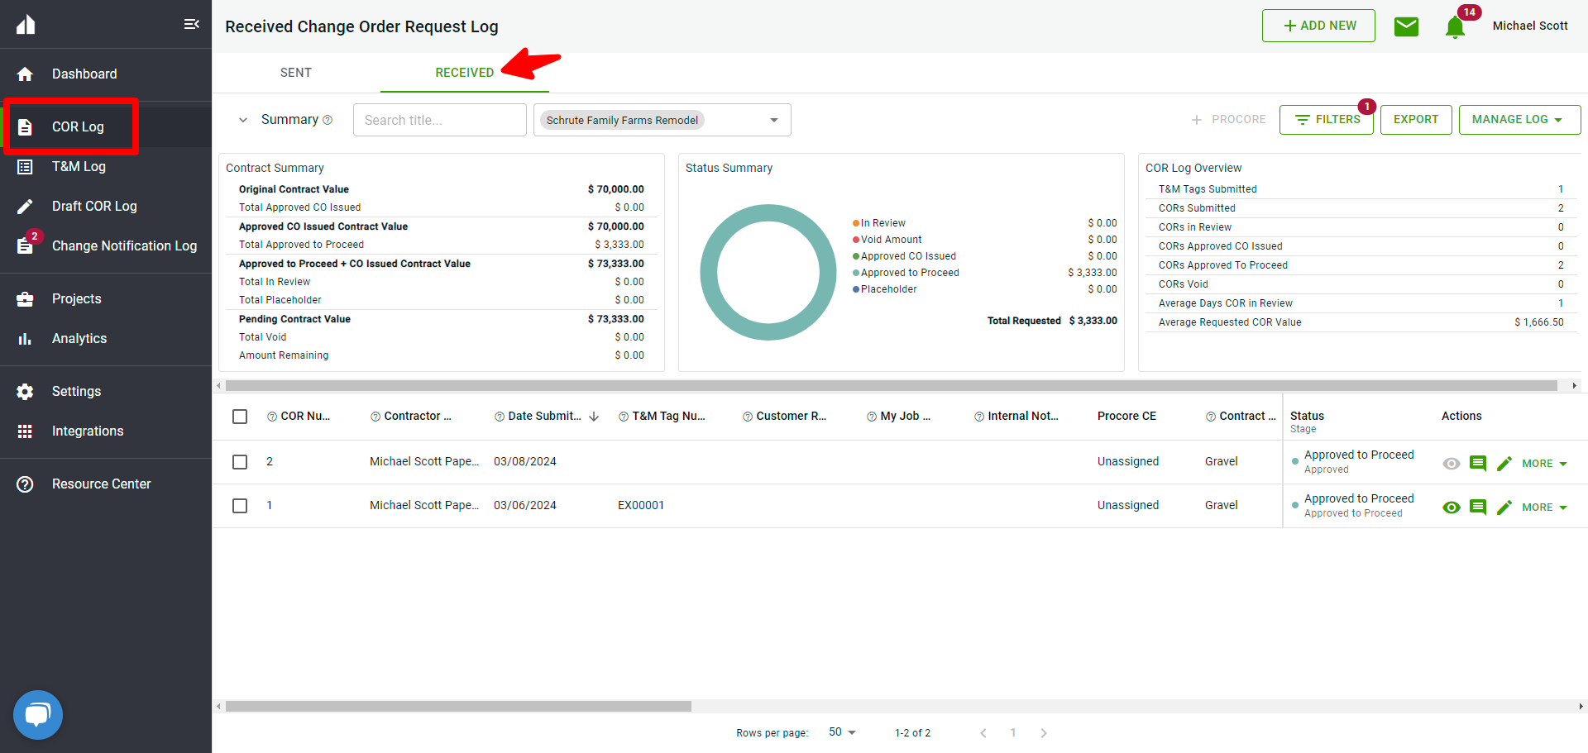Check the box for COR 2
This screenshot has height=753, width=1588.
tap(240, 462)
